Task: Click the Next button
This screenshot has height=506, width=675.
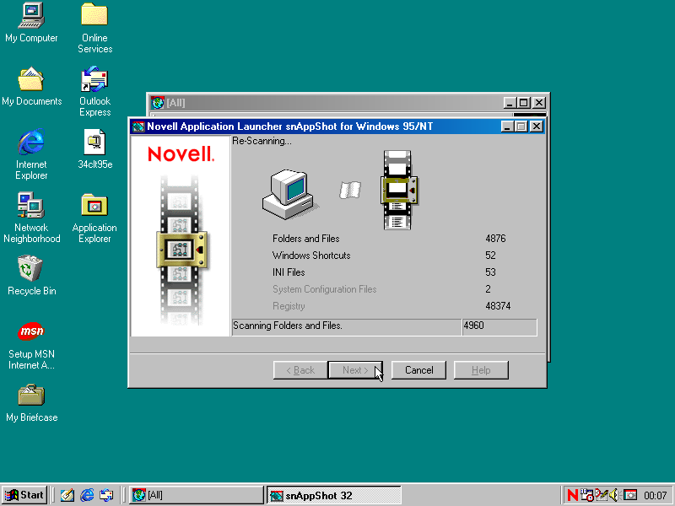Action: [x=355, y=370]
